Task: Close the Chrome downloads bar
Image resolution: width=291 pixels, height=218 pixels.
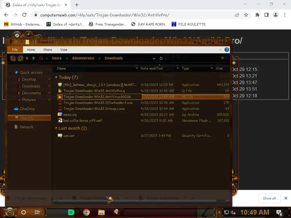Action: coord(286,198)
